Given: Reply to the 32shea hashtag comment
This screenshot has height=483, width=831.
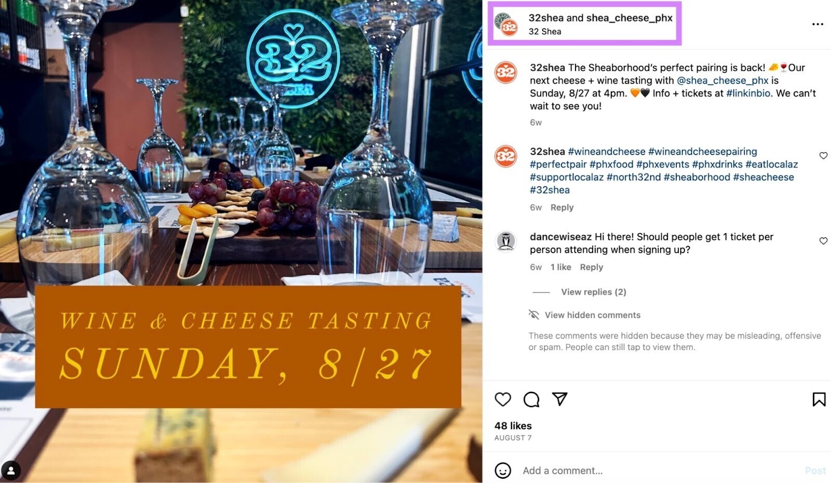Looking at the screenshot, I should pos(561,207).
